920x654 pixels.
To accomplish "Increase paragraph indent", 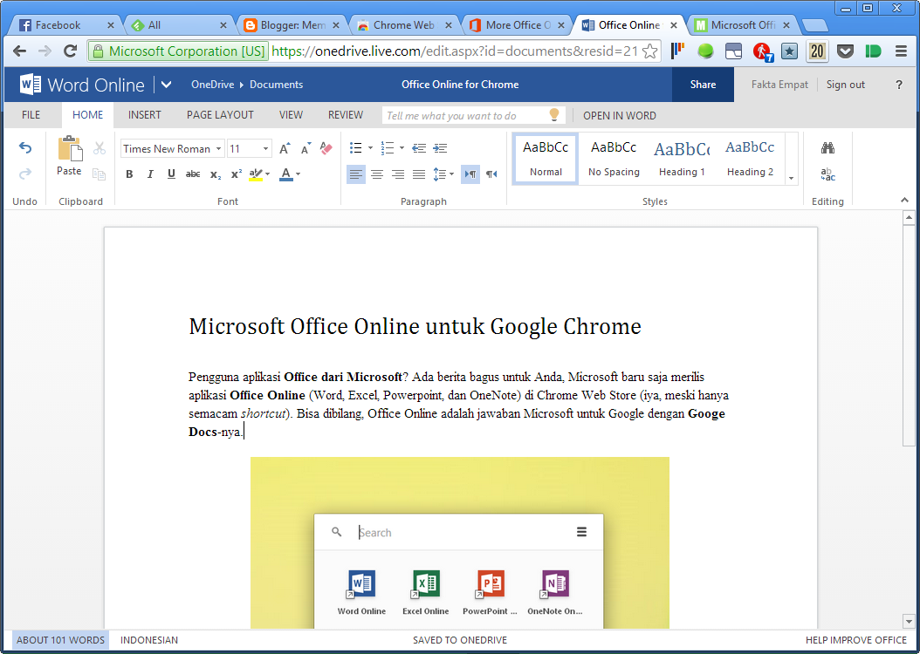I will coord(439,148).
